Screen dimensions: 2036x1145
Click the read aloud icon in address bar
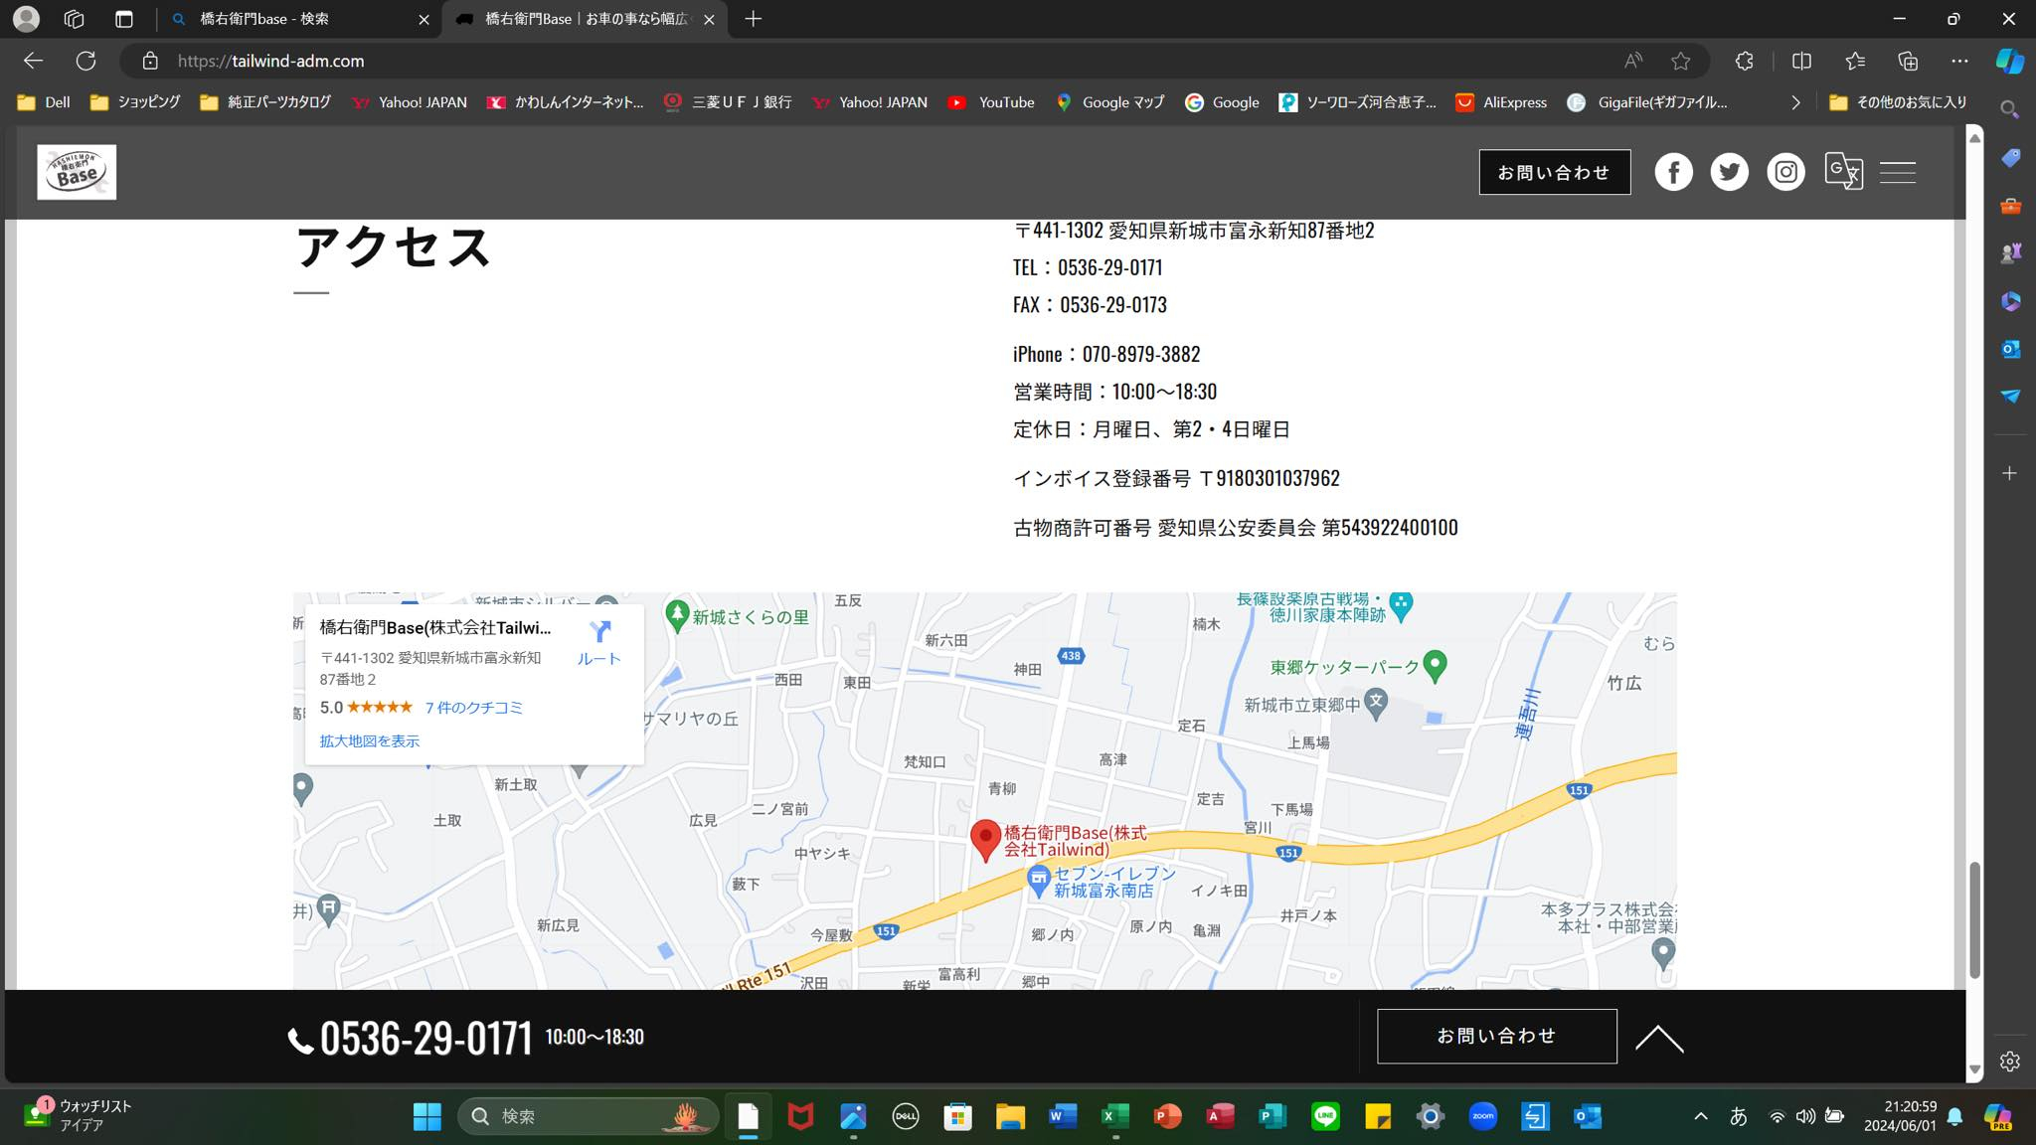coord(1633,61)
